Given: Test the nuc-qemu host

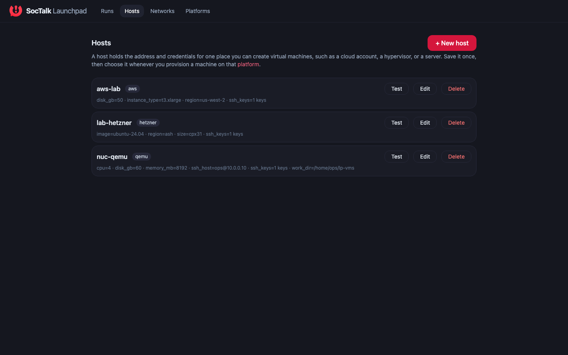Looking at the screenshot, I should tap(396, 157).
